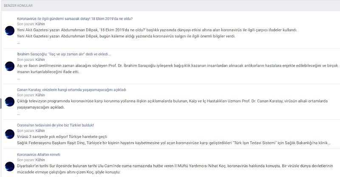Click the 'BENZER KONULAR' section header
The image size is (340, 177).
pos(18,6)
